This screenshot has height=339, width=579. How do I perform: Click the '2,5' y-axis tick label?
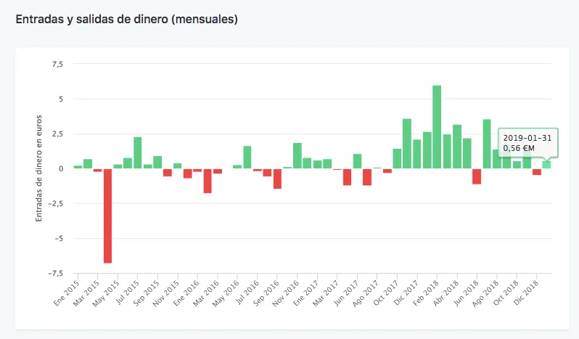click(x=58, y=134)
